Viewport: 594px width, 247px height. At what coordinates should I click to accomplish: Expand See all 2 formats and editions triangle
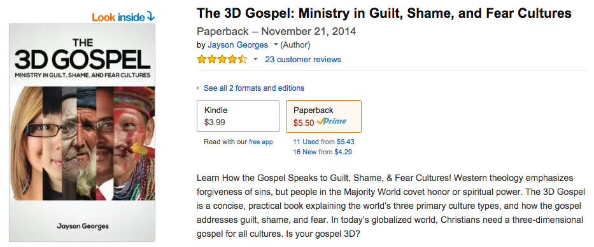pos(198,88)
